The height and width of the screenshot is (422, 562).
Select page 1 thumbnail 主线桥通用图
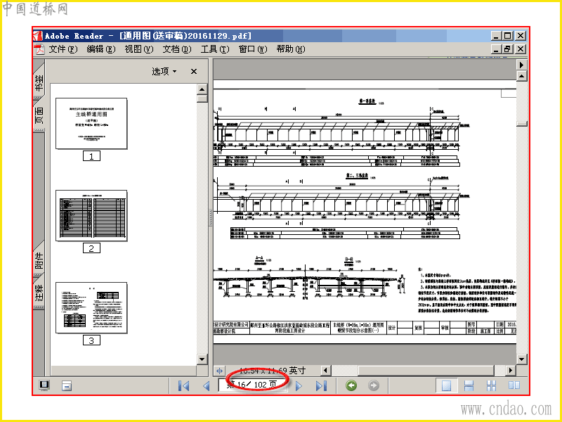click(x=91, y=124)
